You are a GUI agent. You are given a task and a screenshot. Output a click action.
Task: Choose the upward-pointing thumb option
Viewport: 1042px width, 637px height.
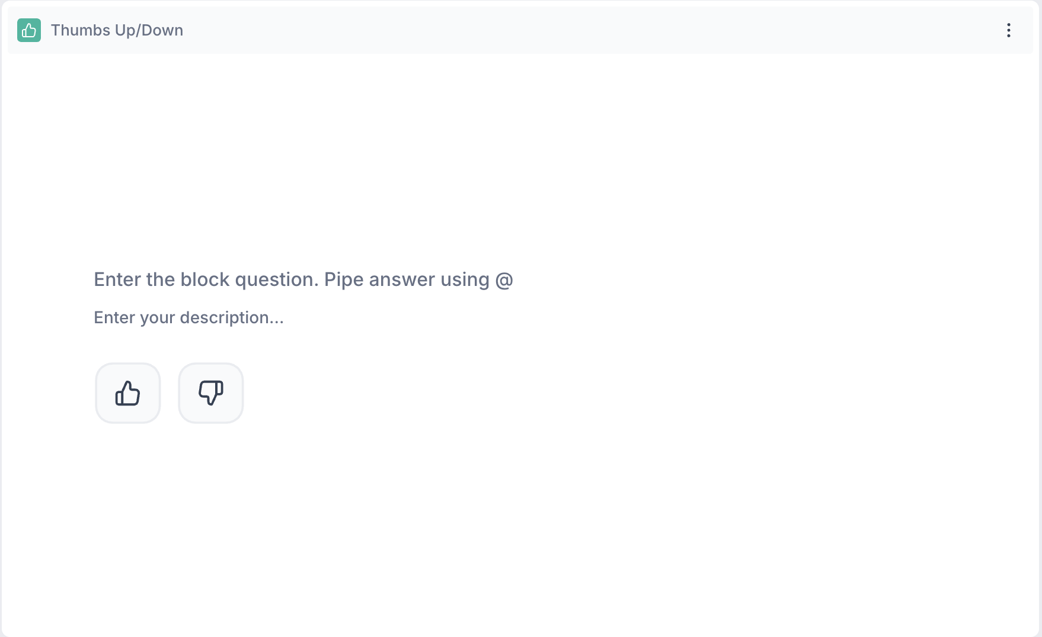tap(128, 393)
